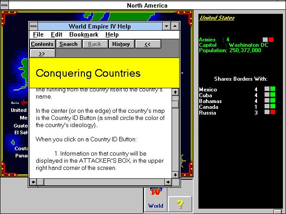Screen dimensions: 286x214
Task: Maximize the World Empire IV Help window
Action: point(175,26)
